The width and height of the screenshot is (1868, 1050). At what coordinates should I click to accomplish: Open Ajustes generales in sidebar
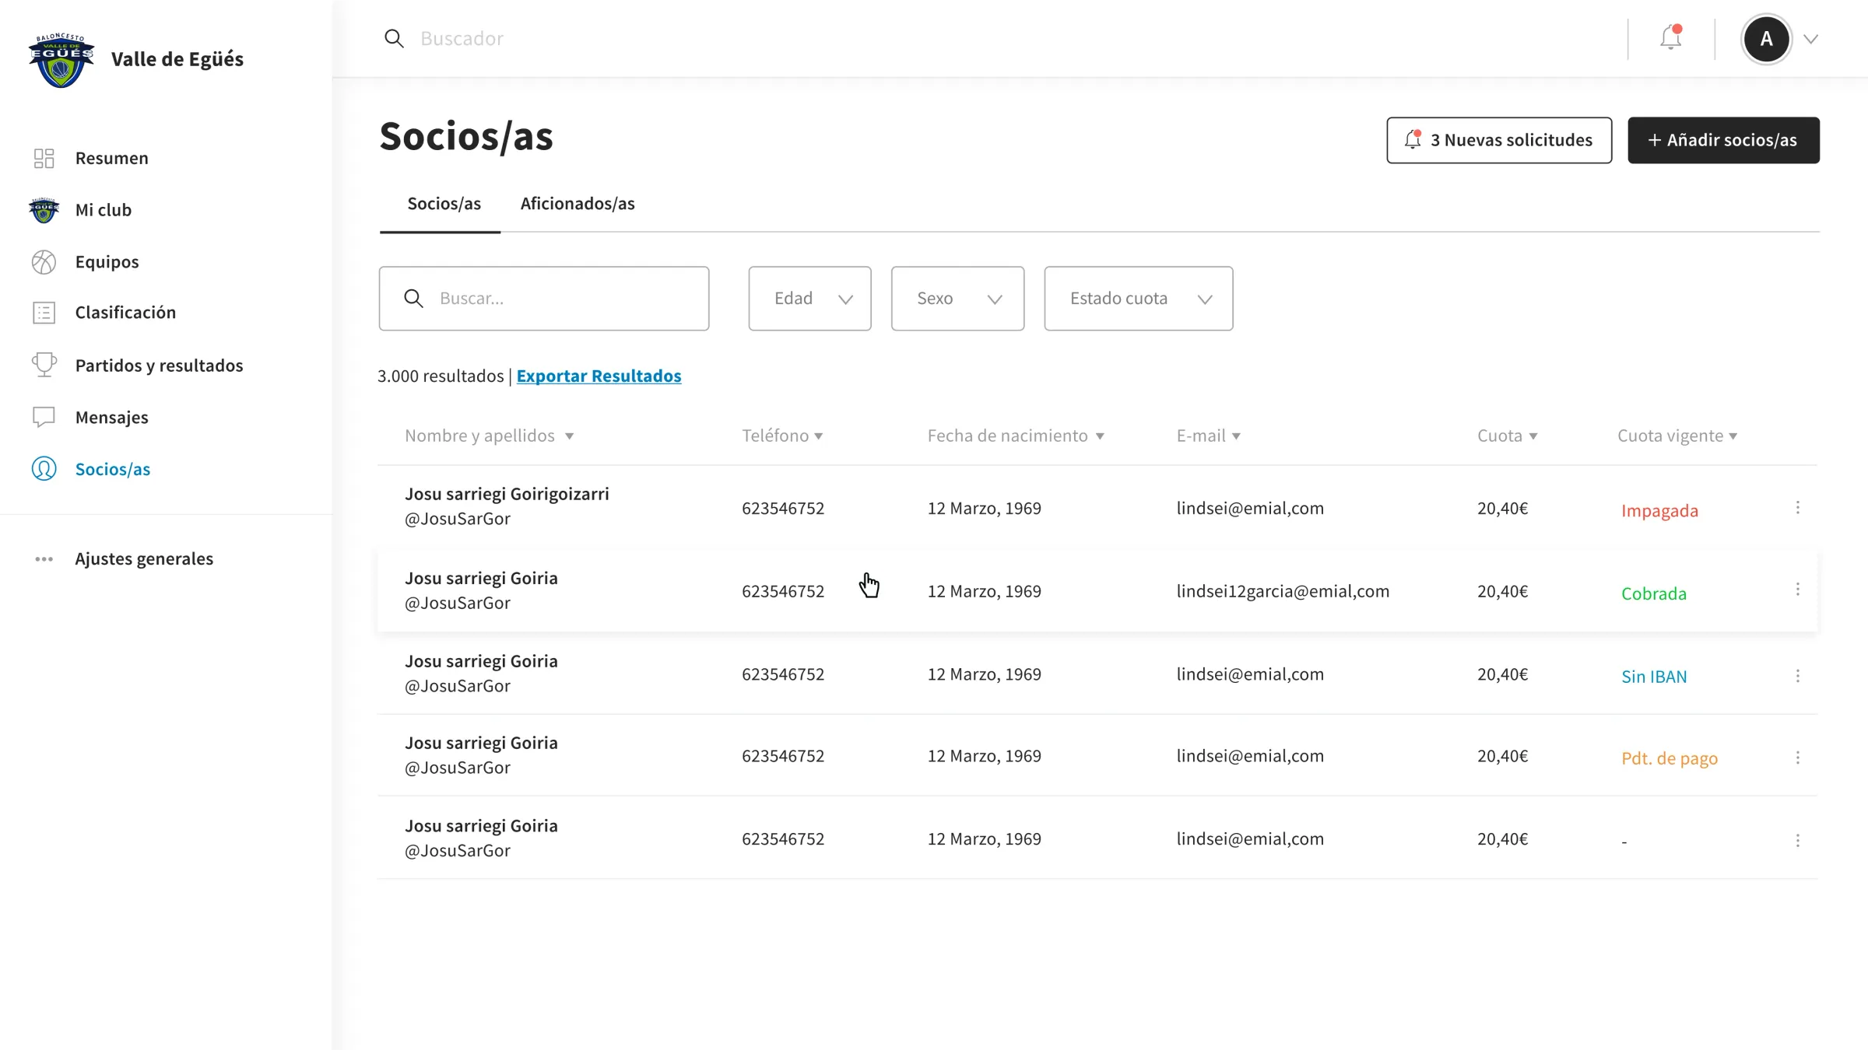pyautogui.click(x=144, y=558)
